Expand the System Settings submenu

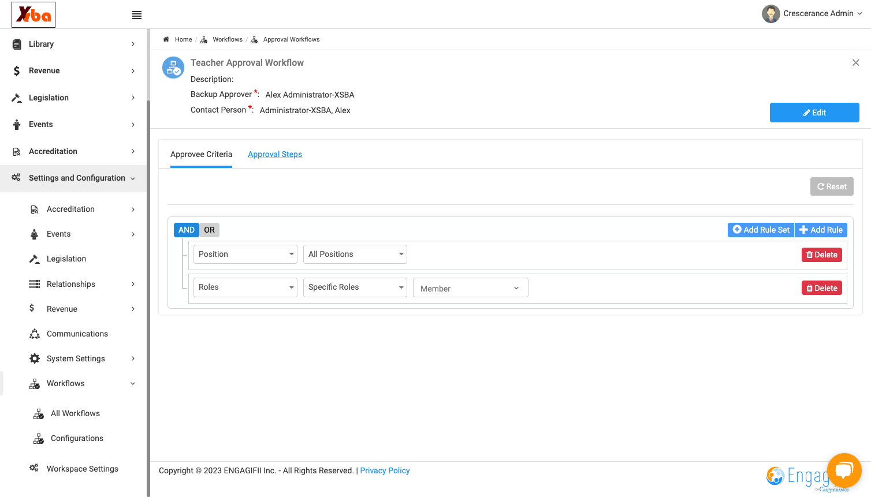(133, 358)
